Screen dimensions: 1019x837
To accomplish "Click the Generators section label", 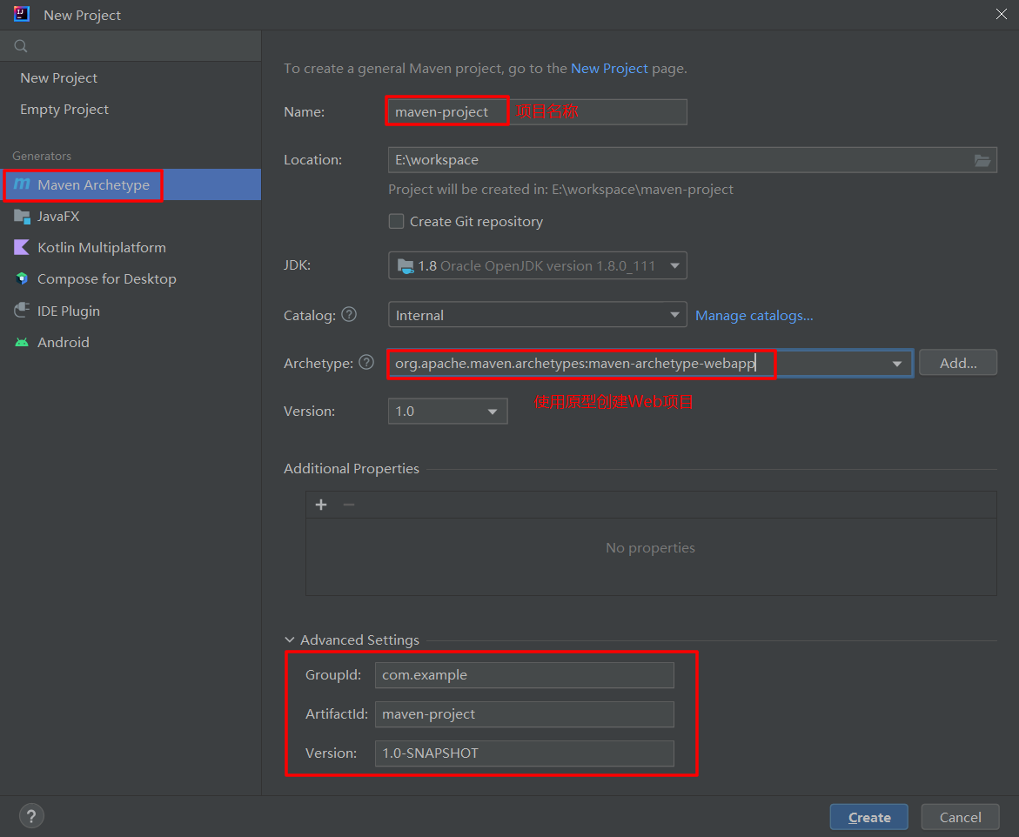I will (x=42, y=156).
